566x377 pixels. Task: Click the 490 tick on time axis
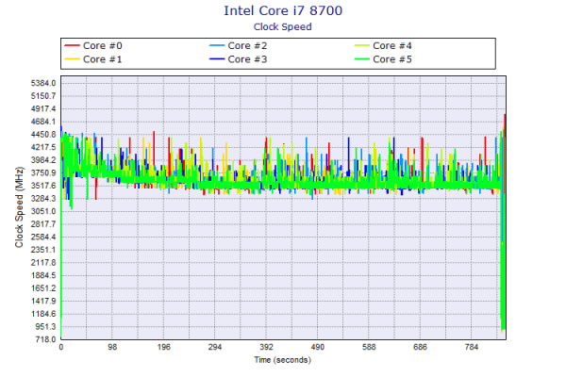(x=318, y=347)
